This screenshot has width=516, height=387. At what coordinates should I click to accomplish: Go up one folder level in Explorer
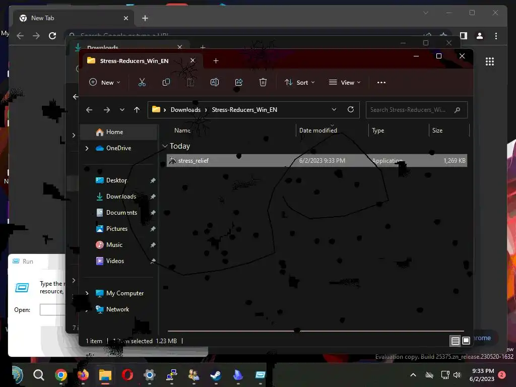pyautogui.click(x=137, y=109)
